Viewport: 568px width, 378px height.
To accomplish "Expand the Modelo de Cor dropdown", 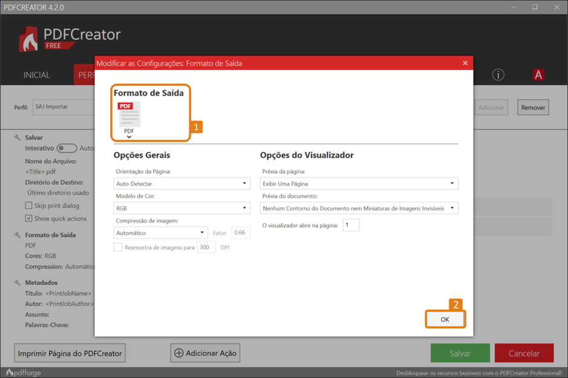I will tap(181, 208).
